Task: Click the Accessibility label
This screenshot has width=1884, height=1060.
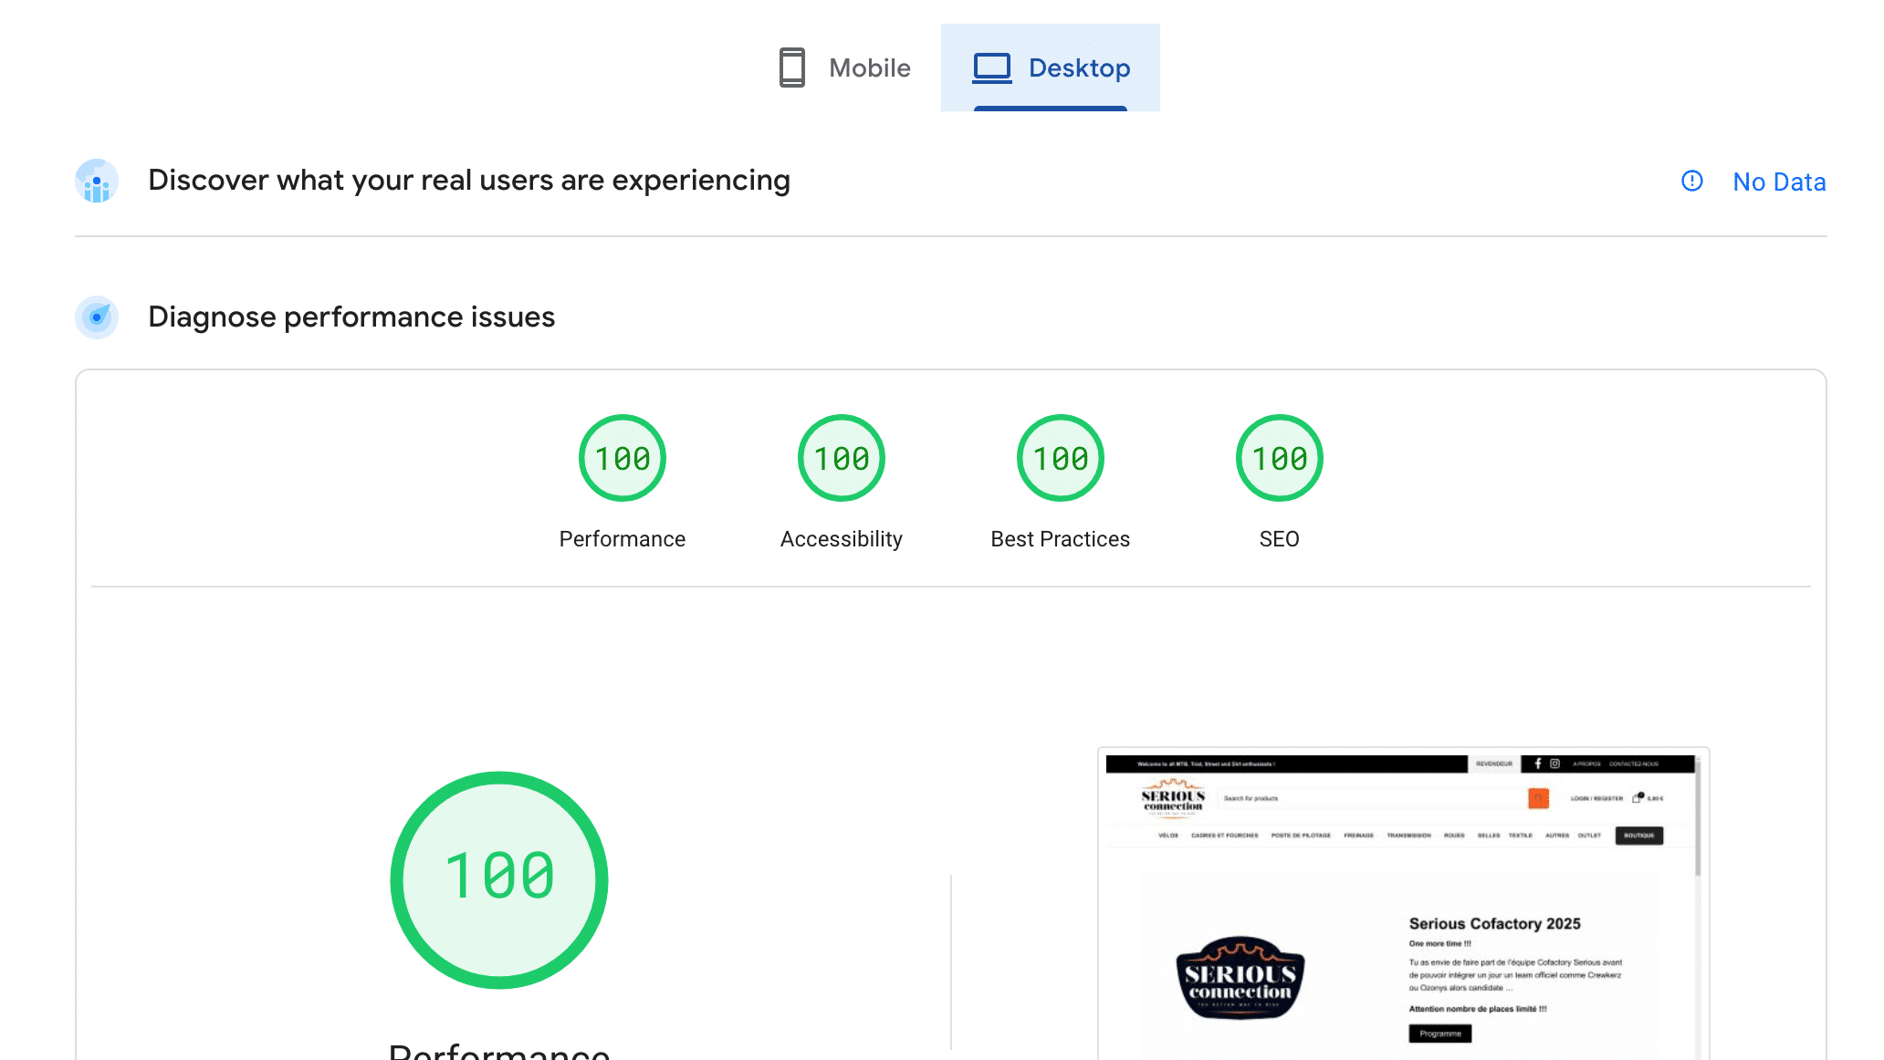Action: [842, 539]
